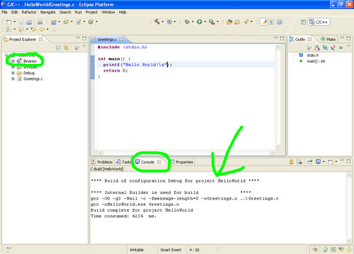Open the Refactor menu
This screenshot has height=254, width=354.
29,12
